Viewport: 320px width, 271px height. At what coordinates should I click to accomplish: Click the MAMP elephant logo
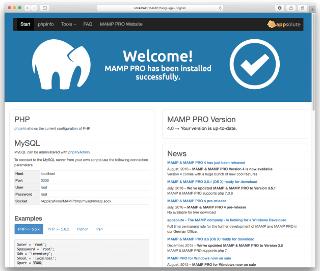[x=61, y=64]
